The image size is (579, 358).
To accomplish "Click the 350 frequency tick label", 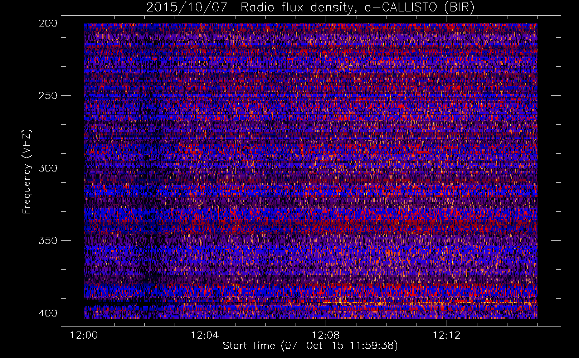I will (x=48, y=240).
